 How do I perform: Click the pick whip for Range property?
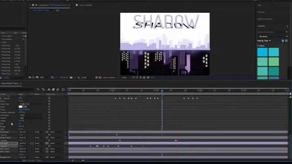pyautogui.click(x=49, y=127)
